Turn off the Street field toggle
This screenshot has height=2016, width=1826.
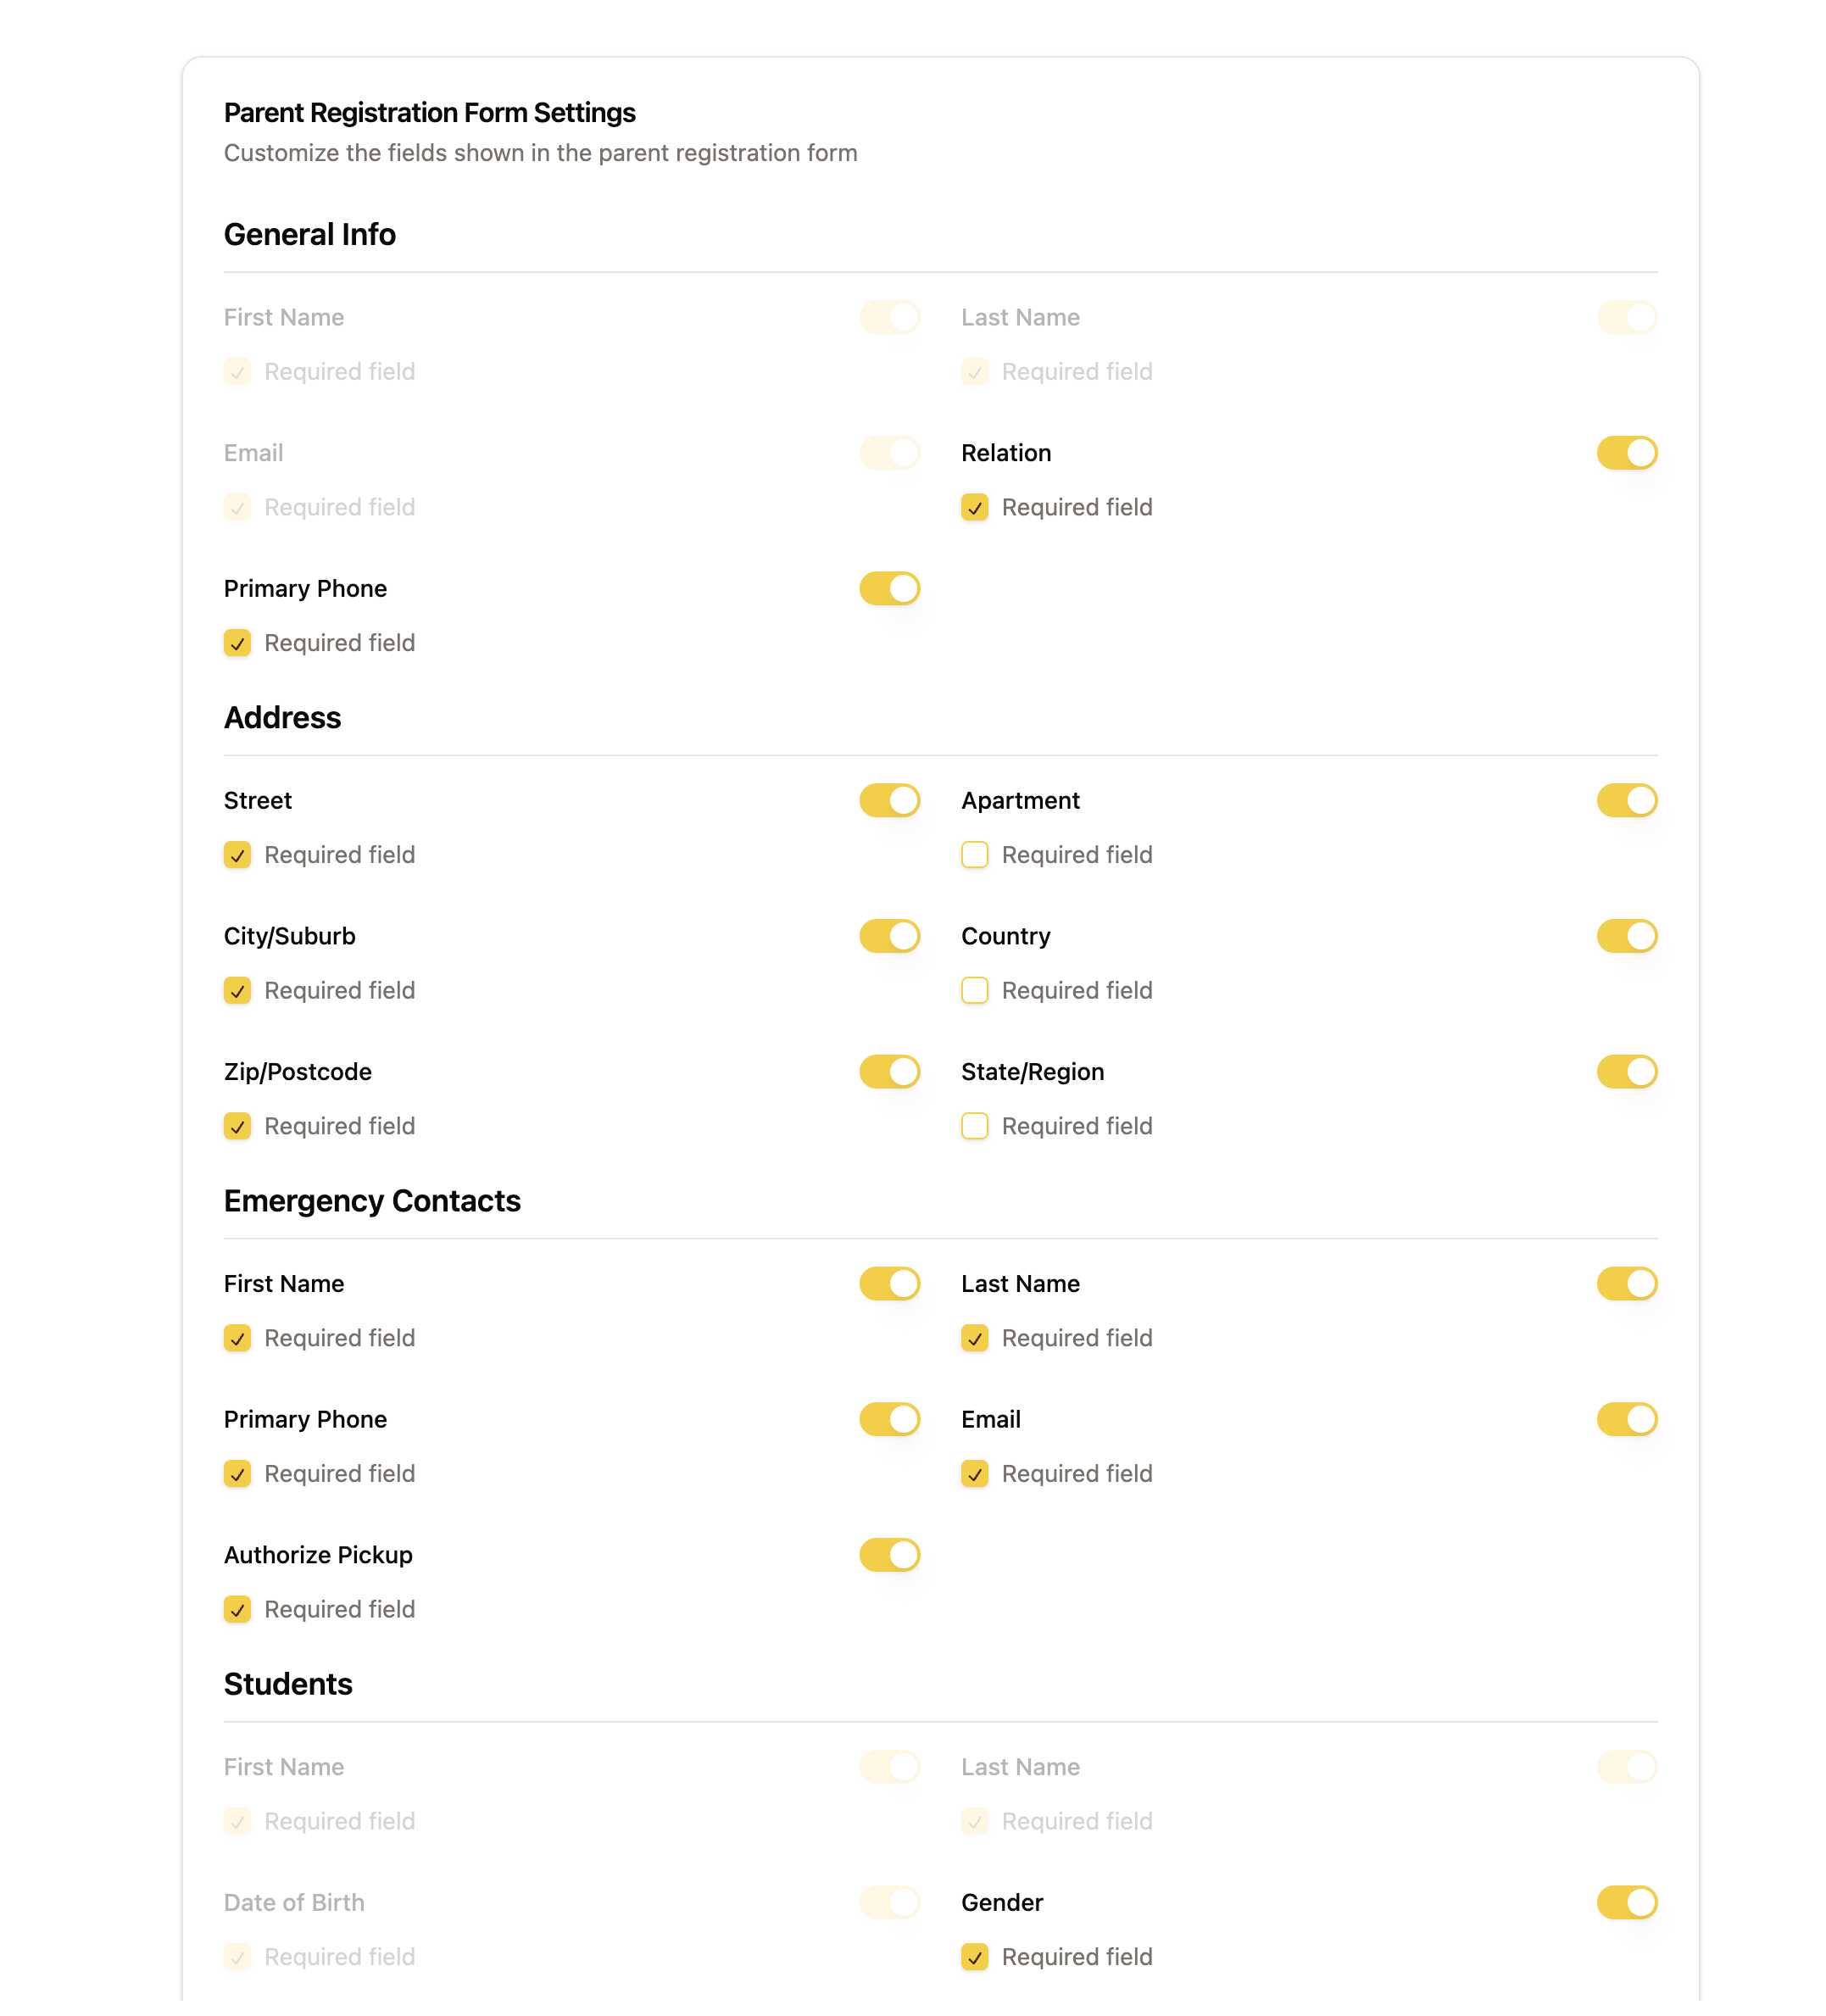coord(889,800)
